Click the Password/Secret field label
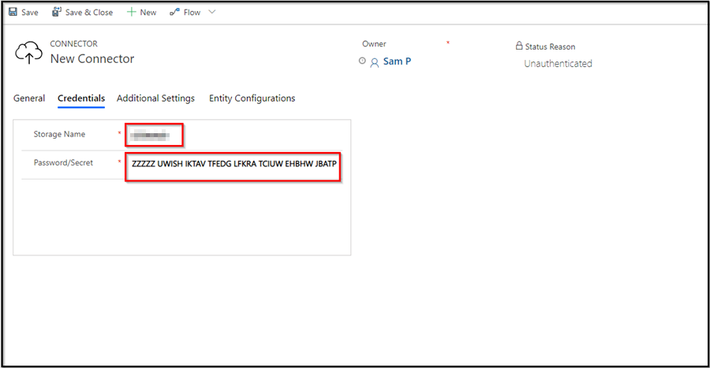The height and width of the screenshot is (368, 710). tap(63, 162)
